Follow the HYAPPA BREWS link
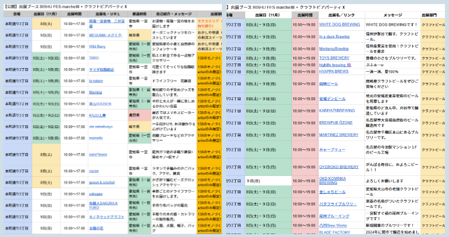449x237 pixels. [334, 71]
